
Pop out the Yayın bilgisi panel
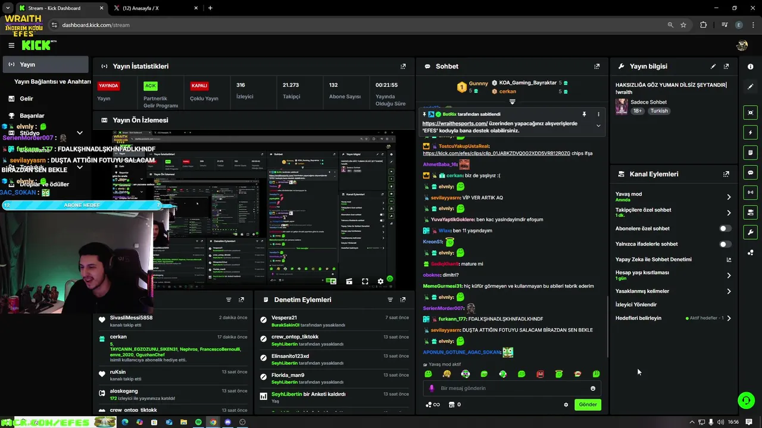click(726, 67)
